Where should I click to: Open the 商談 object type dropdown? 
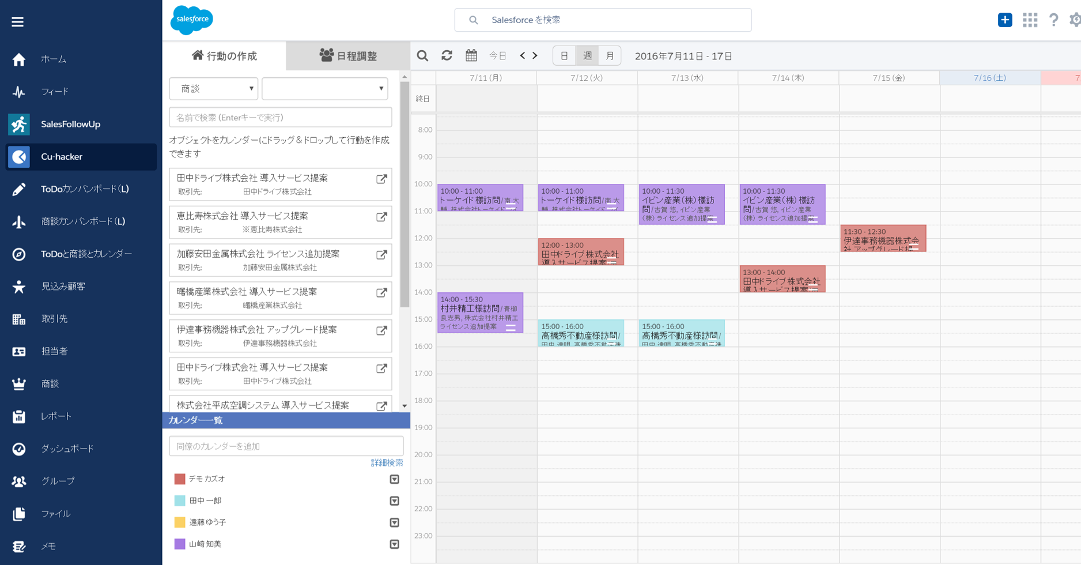pos(214,89)
